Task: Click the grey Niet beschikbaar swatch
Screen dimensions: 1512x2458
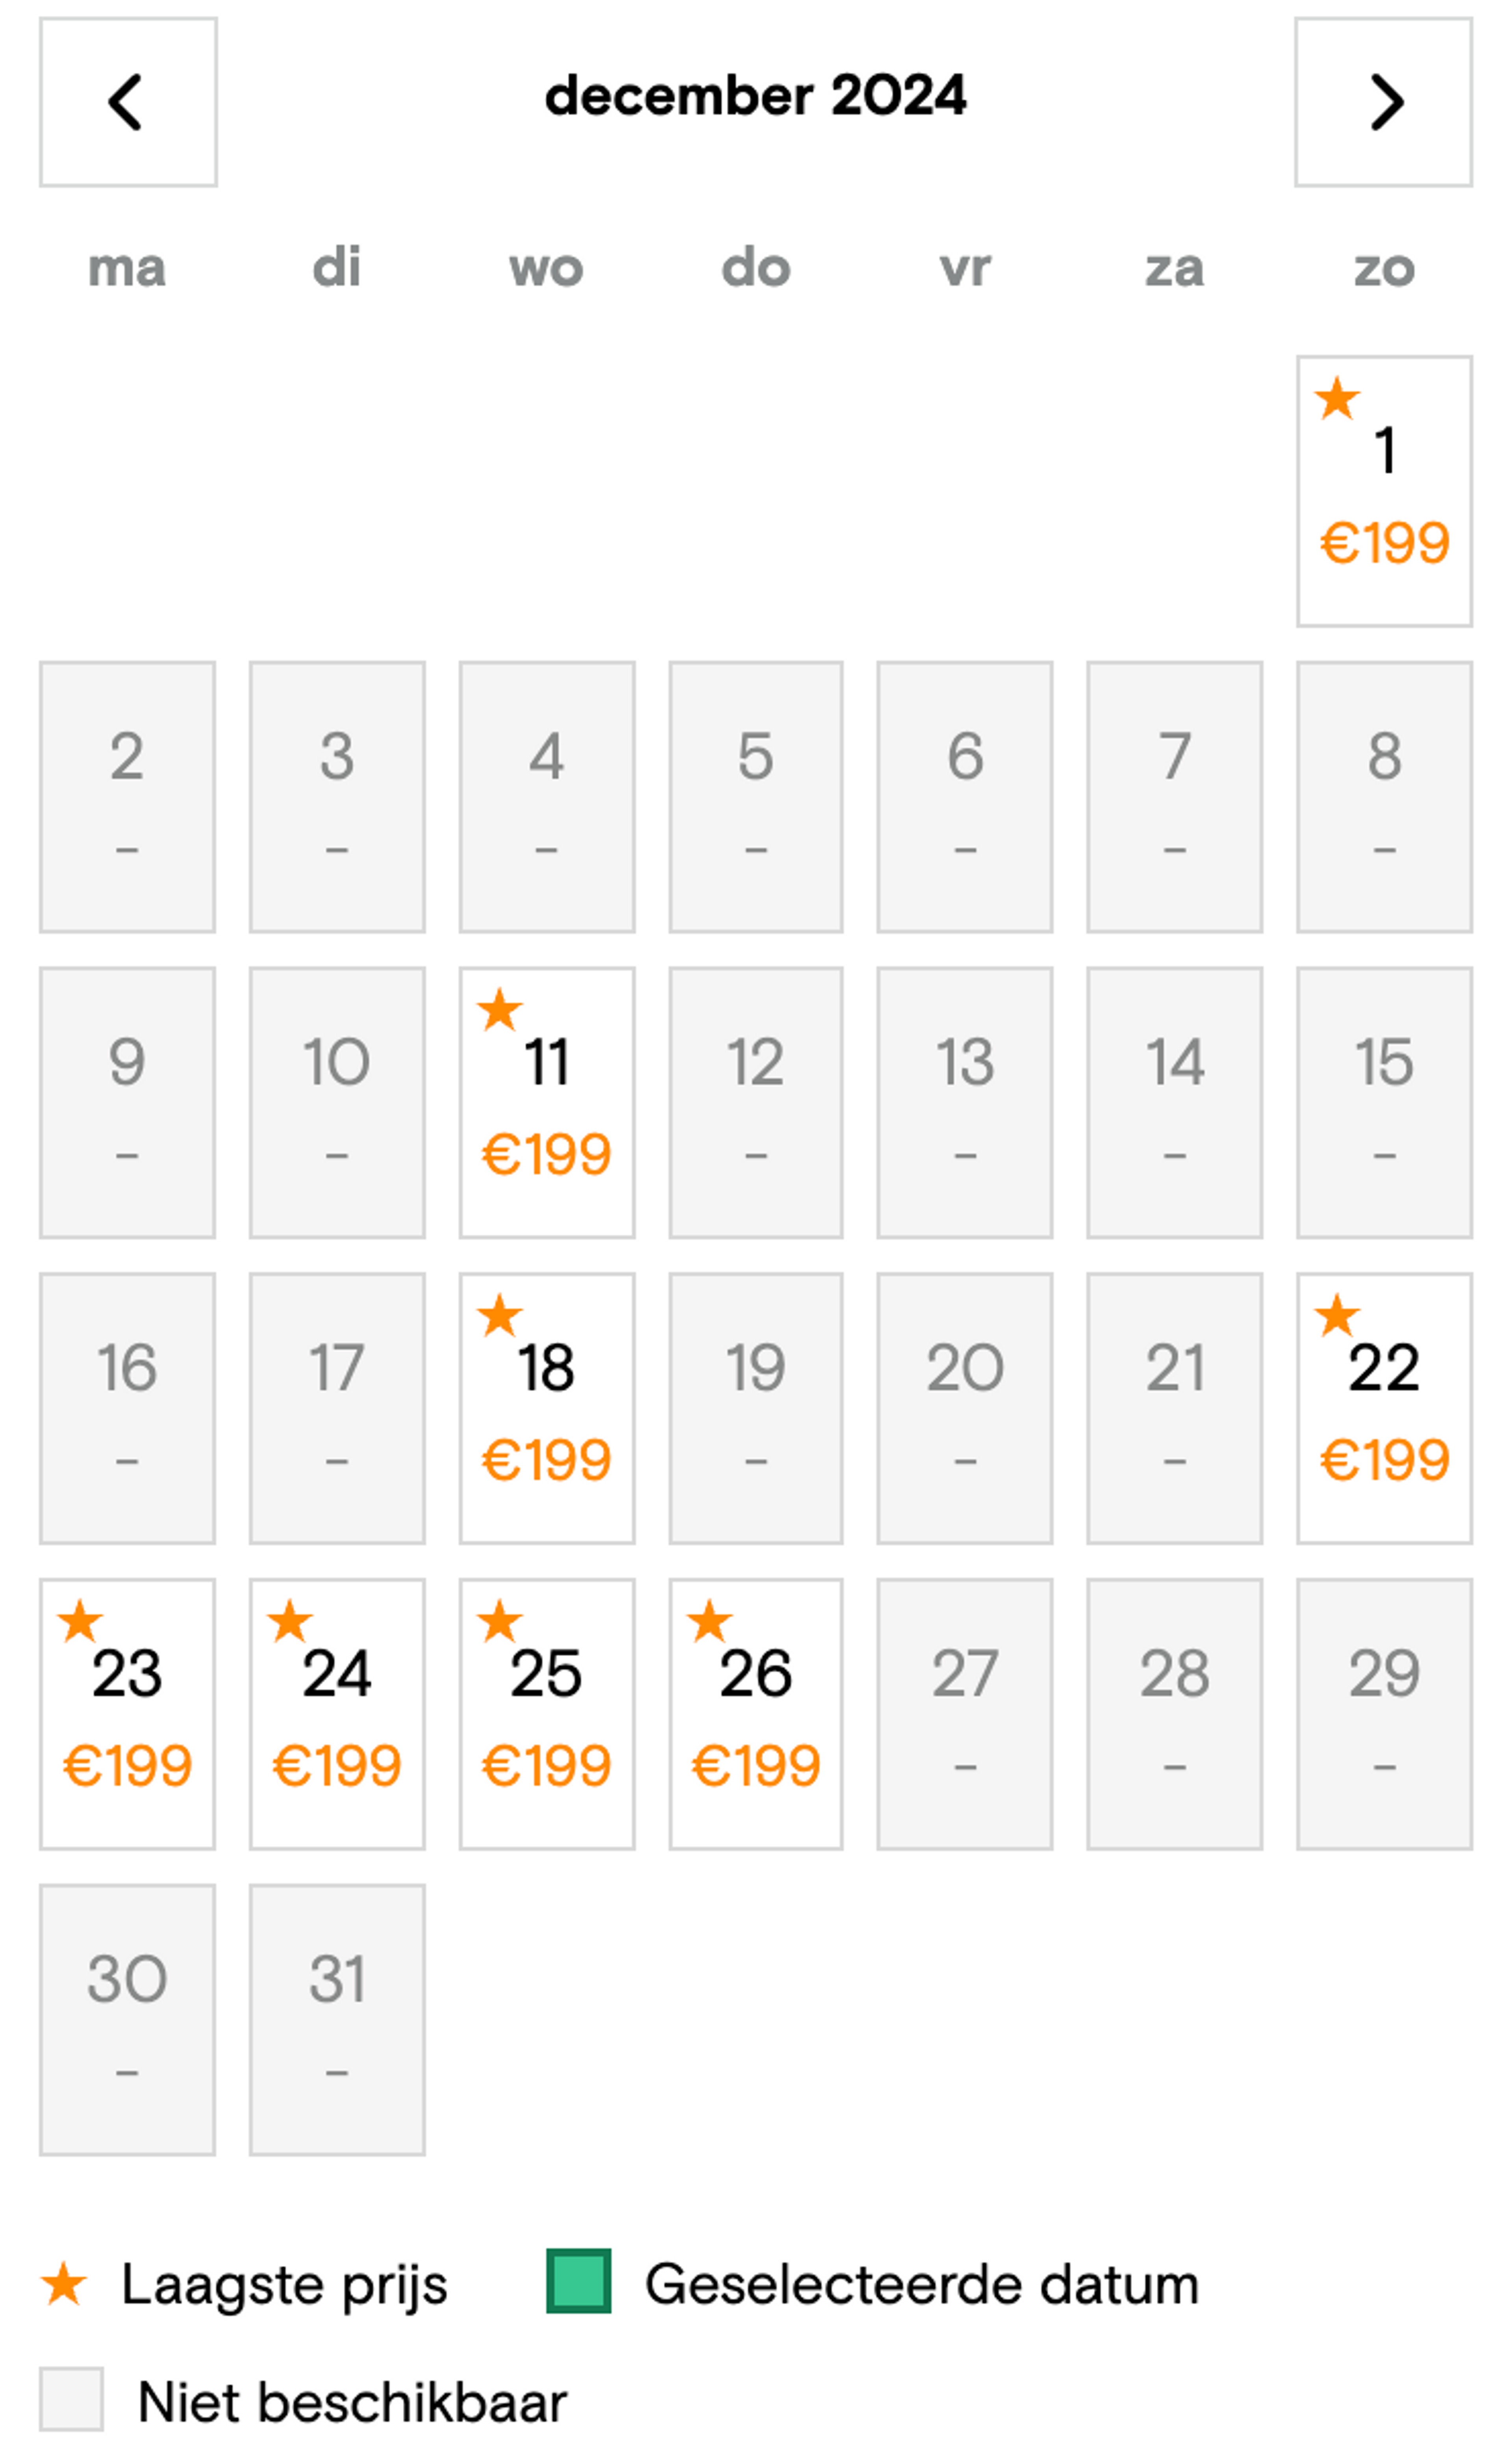Action: point(71,2399)
